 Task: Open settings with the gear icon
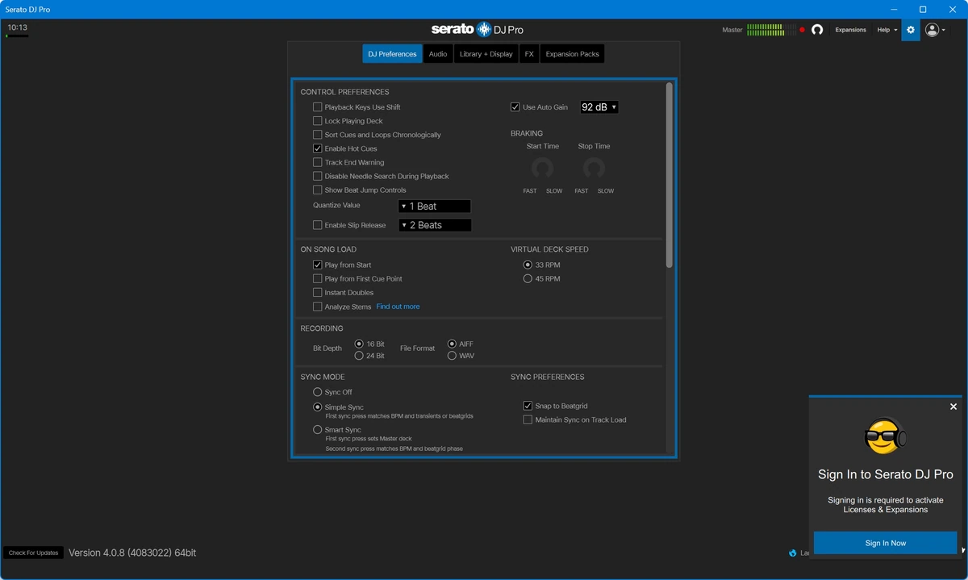click(911, 30)
